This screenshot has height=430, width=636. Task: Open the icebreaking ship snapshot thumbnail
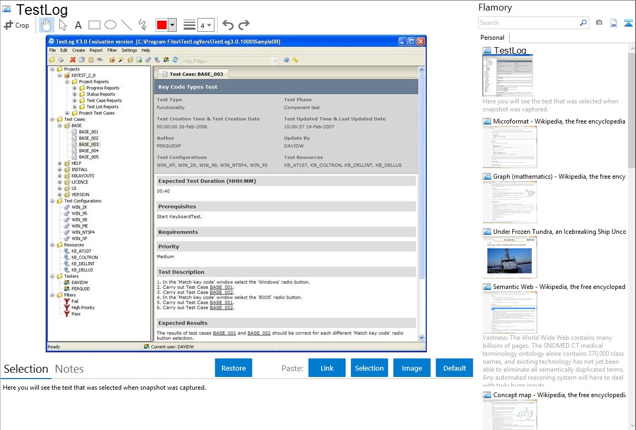coord(510,257)
